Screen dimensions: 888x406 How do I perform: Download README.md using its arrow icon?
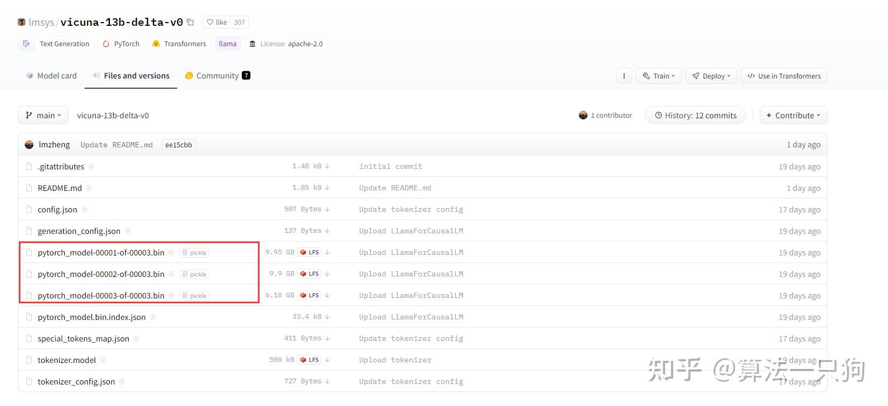327,188
